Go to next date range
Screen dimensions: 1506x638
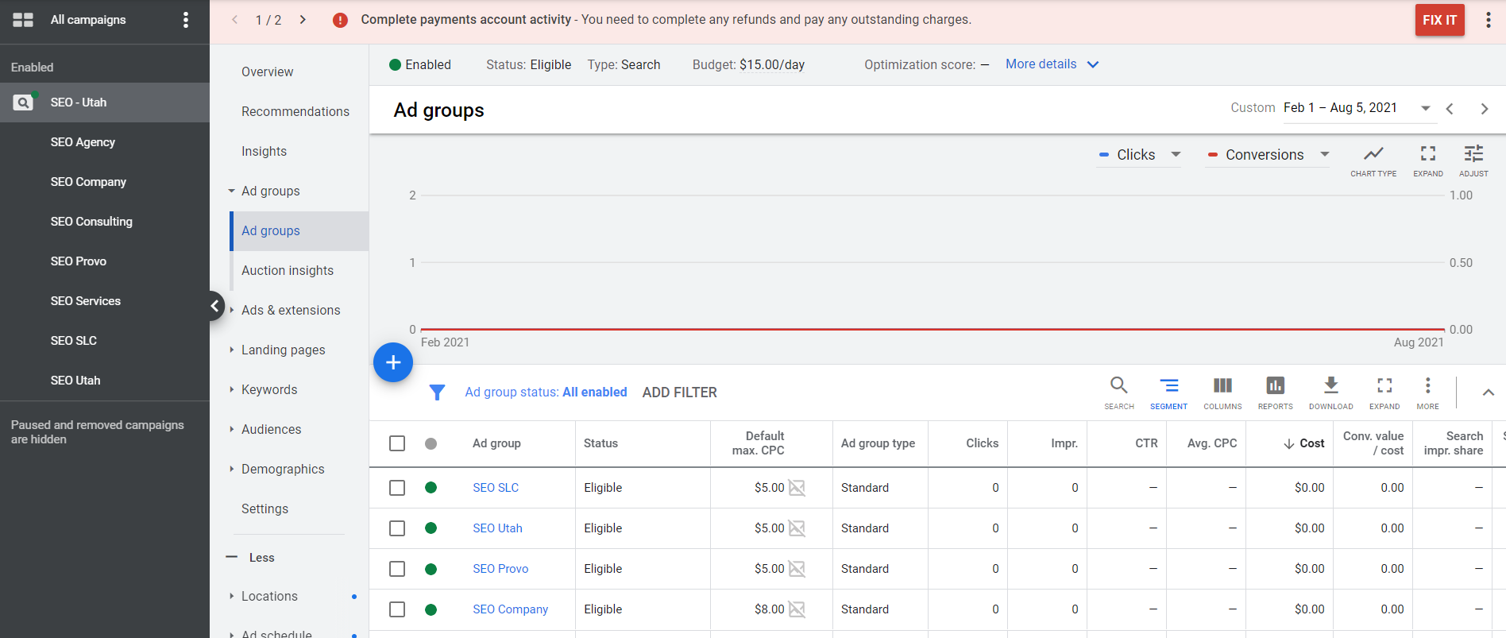(x=1484, y=109)
